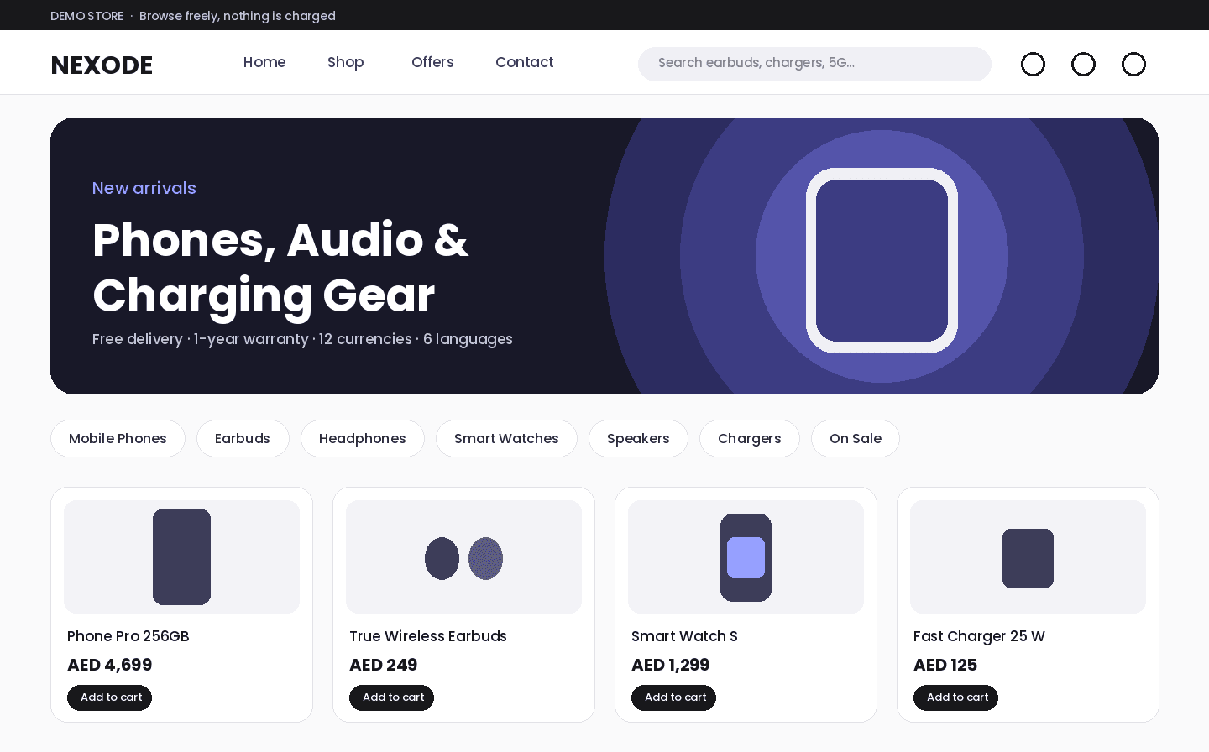Click the rightmost circle icon in header
This screenshot has width=1209, height=752.
pos(1133,65)
